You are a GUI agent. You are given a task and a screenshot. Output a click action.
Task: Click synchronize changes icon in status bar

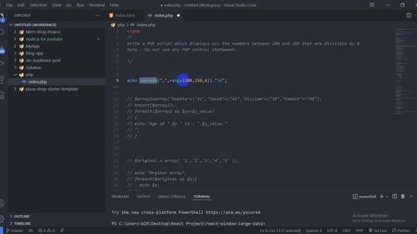pos(31,231)
